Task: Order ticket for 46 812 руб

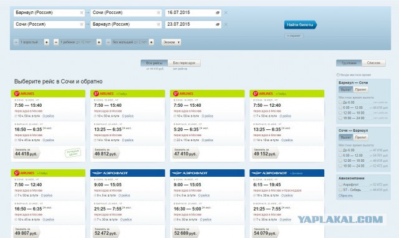Action: point(106,152)
